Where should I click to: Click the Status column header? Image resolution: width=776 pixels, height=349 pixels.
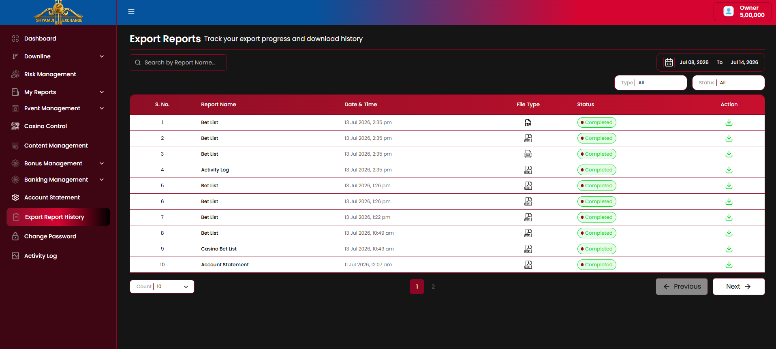(x=586, y=105)
